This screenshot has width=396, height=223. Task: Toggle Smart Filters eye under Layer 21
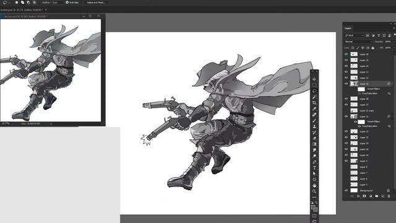pos(355,121)
